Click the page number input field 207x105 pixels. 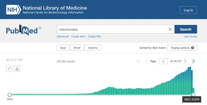163,61
